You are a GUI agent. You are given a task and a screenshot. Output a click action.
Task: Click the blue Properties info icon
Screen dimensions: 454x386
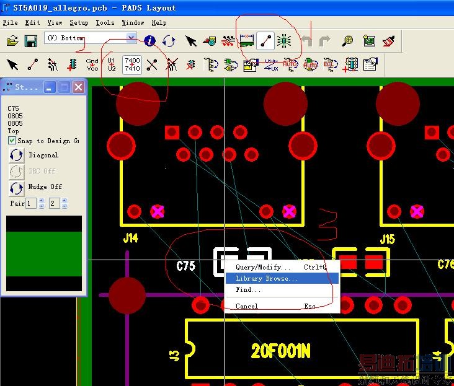(x=149, y=41)
